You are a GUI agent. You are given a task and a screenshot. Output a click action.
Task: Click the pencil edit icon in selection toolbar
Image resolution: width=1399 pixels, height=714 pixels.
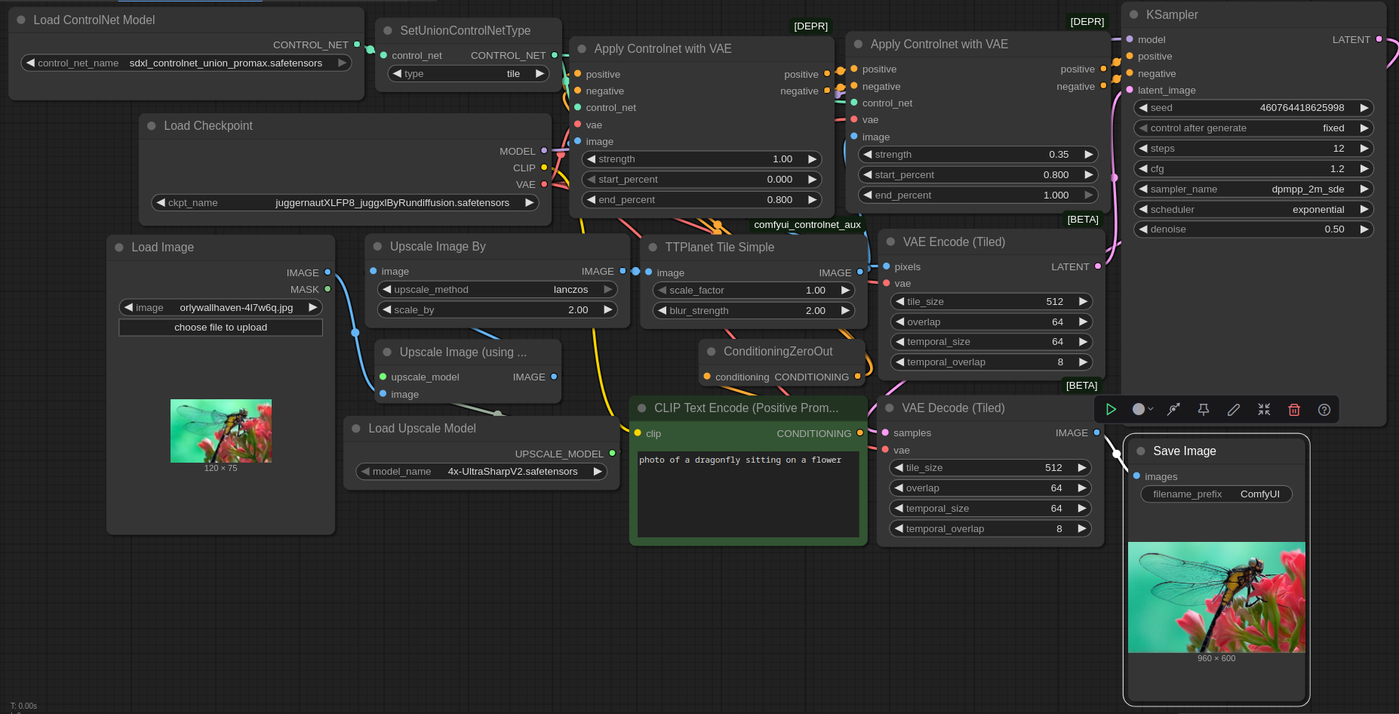click(x=1234, y=409)
